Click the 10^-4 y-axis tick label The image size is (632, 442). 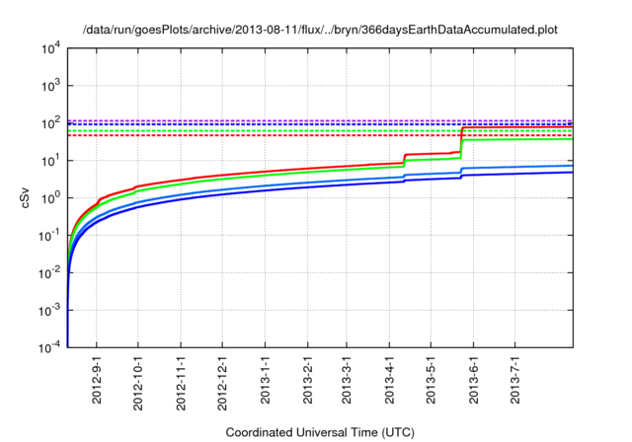pos(50,346)
